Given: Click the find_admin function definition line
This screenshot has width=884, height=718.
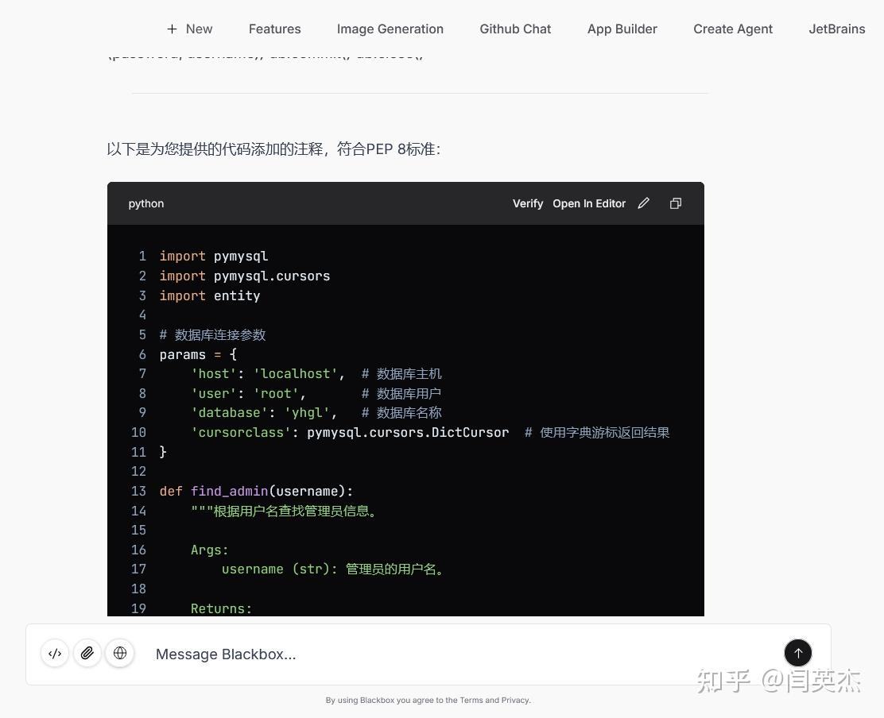Looking at the screenshot, I should pyautogui.click(x=256, y=491).
